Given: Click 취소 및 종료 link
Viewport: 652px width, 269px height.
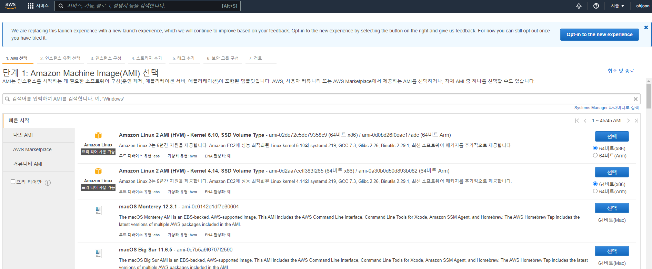Looking at the screenshot, I should coord(621,71).
